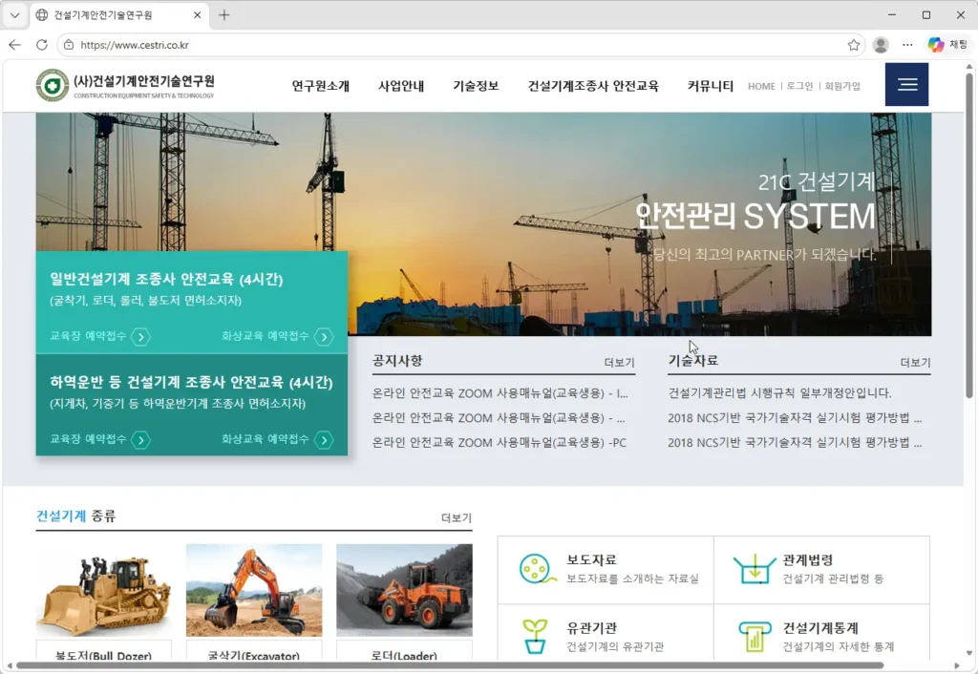Open the excavator (굴삭기) thumbnail

coord(254,590)
